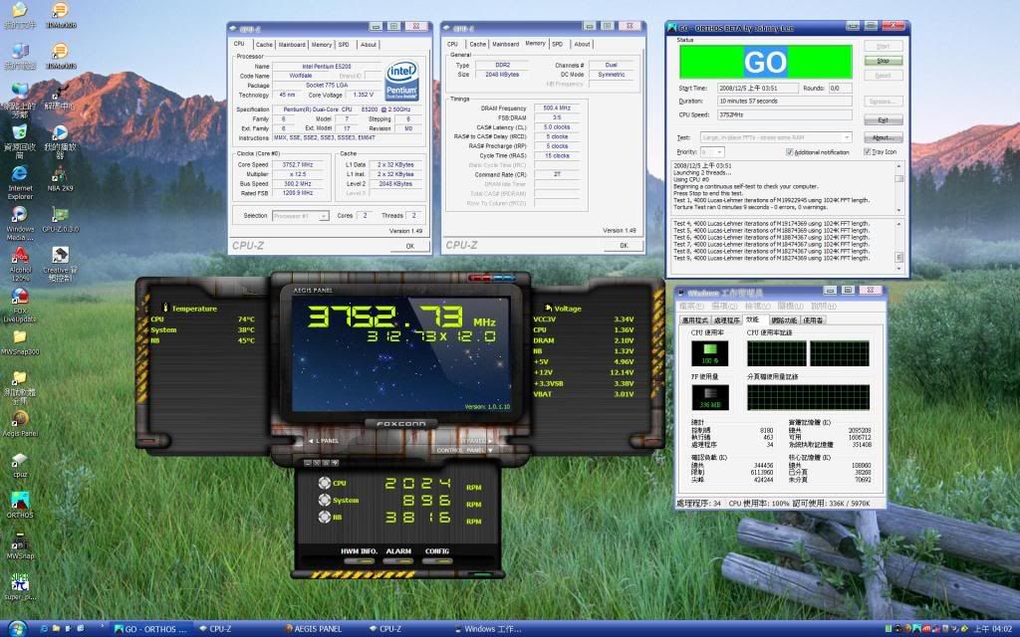Open About tab in CPU-Z memory timings window

coord(582,44)
